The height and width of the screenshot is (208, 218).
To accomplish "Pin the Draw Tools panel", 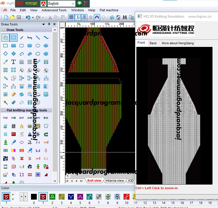I will click(49, 24).
